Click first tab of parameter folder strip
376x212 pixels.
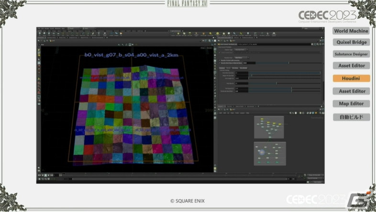tap(222, 68)
